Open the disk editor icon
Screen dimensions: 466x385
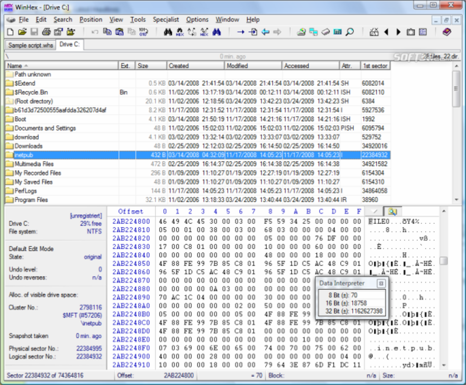pyautogui.click(x=301, y=32)
